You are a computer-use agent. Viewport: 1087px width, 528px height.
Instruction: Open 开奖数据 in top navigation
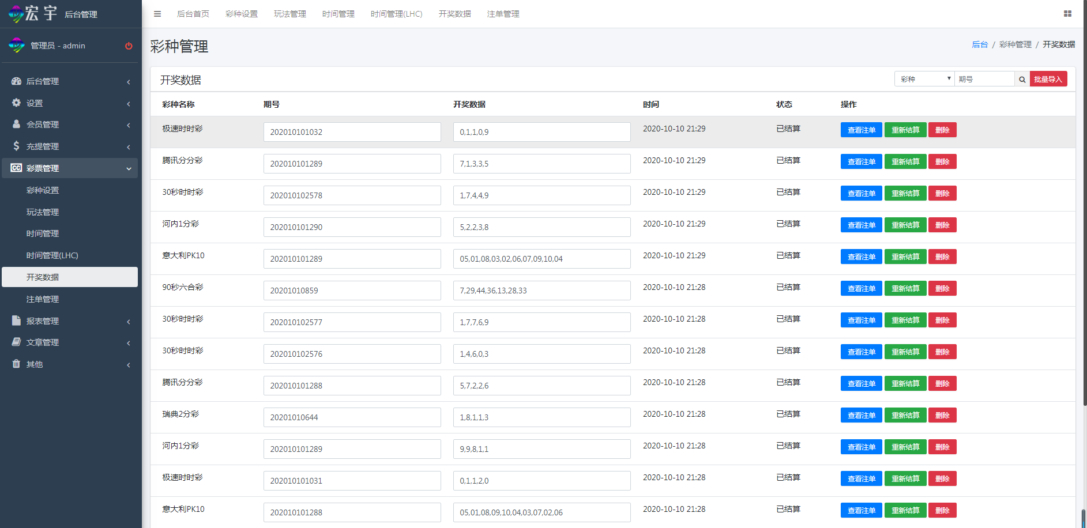[x=455, y=14]
